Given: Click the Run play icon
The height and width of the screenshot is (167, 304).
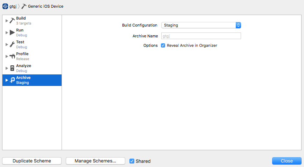Looking at the screenshot, I should coord(12,32).
